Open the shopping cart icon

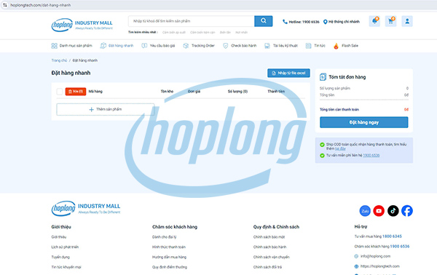coord(390,21)
